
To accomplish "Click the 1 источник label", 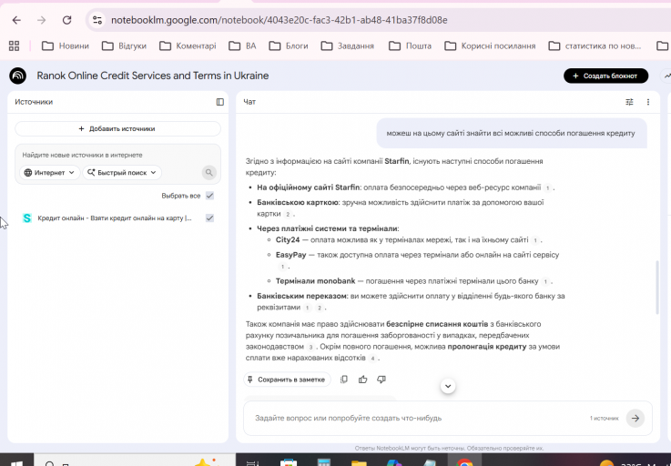I will pyautogui.click(x=605, y=418).
